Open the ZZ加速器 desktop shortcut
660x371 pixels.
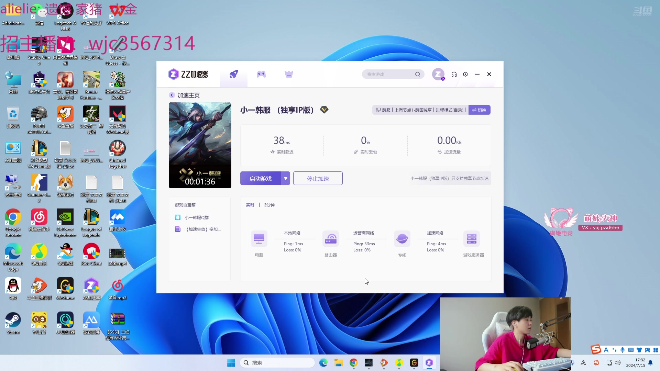point(91,289)
